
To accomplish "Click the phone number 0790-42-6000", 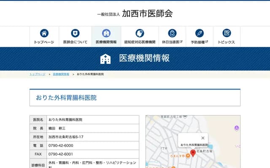I will click(x=61, y=145).
